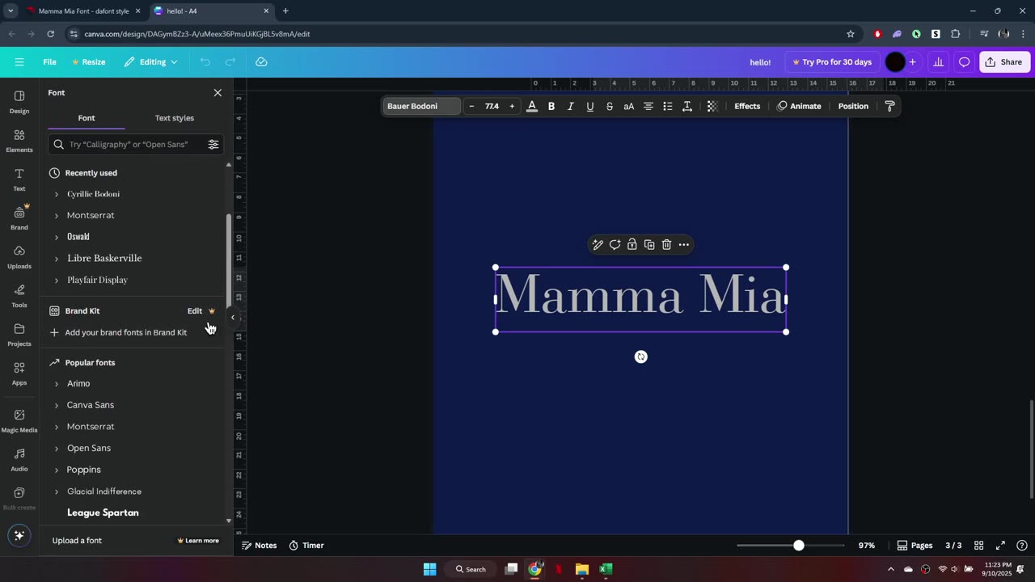
Task: Click Upload a font
Action: pos(77,541)
